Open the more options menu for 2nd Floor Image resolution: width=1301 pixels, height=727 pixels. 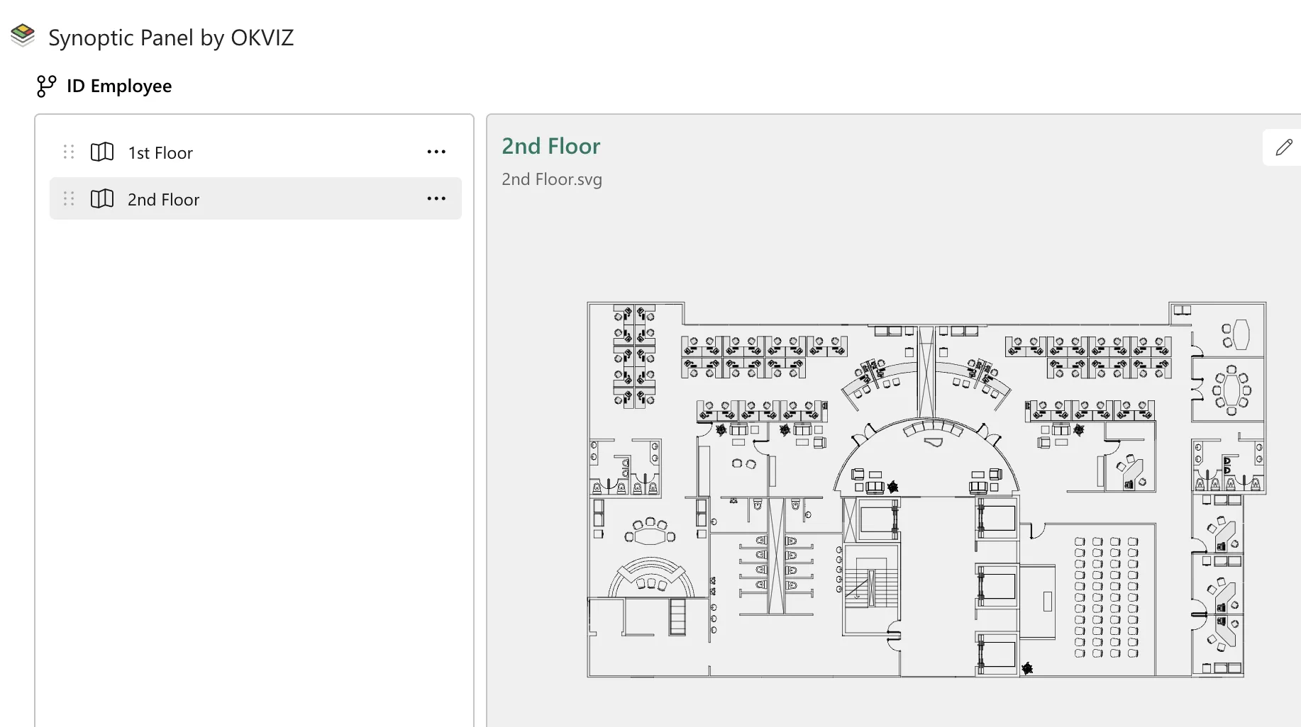pyautogui.click(x=436, y=198)
